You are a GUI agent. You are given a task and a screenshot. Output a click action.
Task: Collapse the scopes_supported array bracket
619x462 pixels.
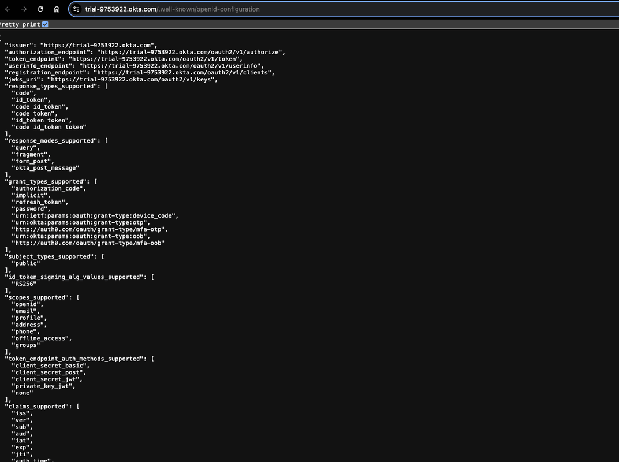coord(79,297)
